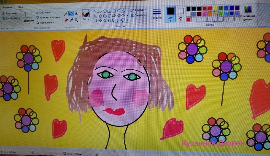The height and width of the screenshot is (156, 270).
Task: Open Изменение цветов color editor
Action: [248, 13]
